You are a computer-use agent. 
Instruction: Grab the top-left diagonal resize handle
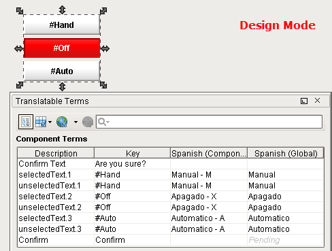tap(20, 11)
